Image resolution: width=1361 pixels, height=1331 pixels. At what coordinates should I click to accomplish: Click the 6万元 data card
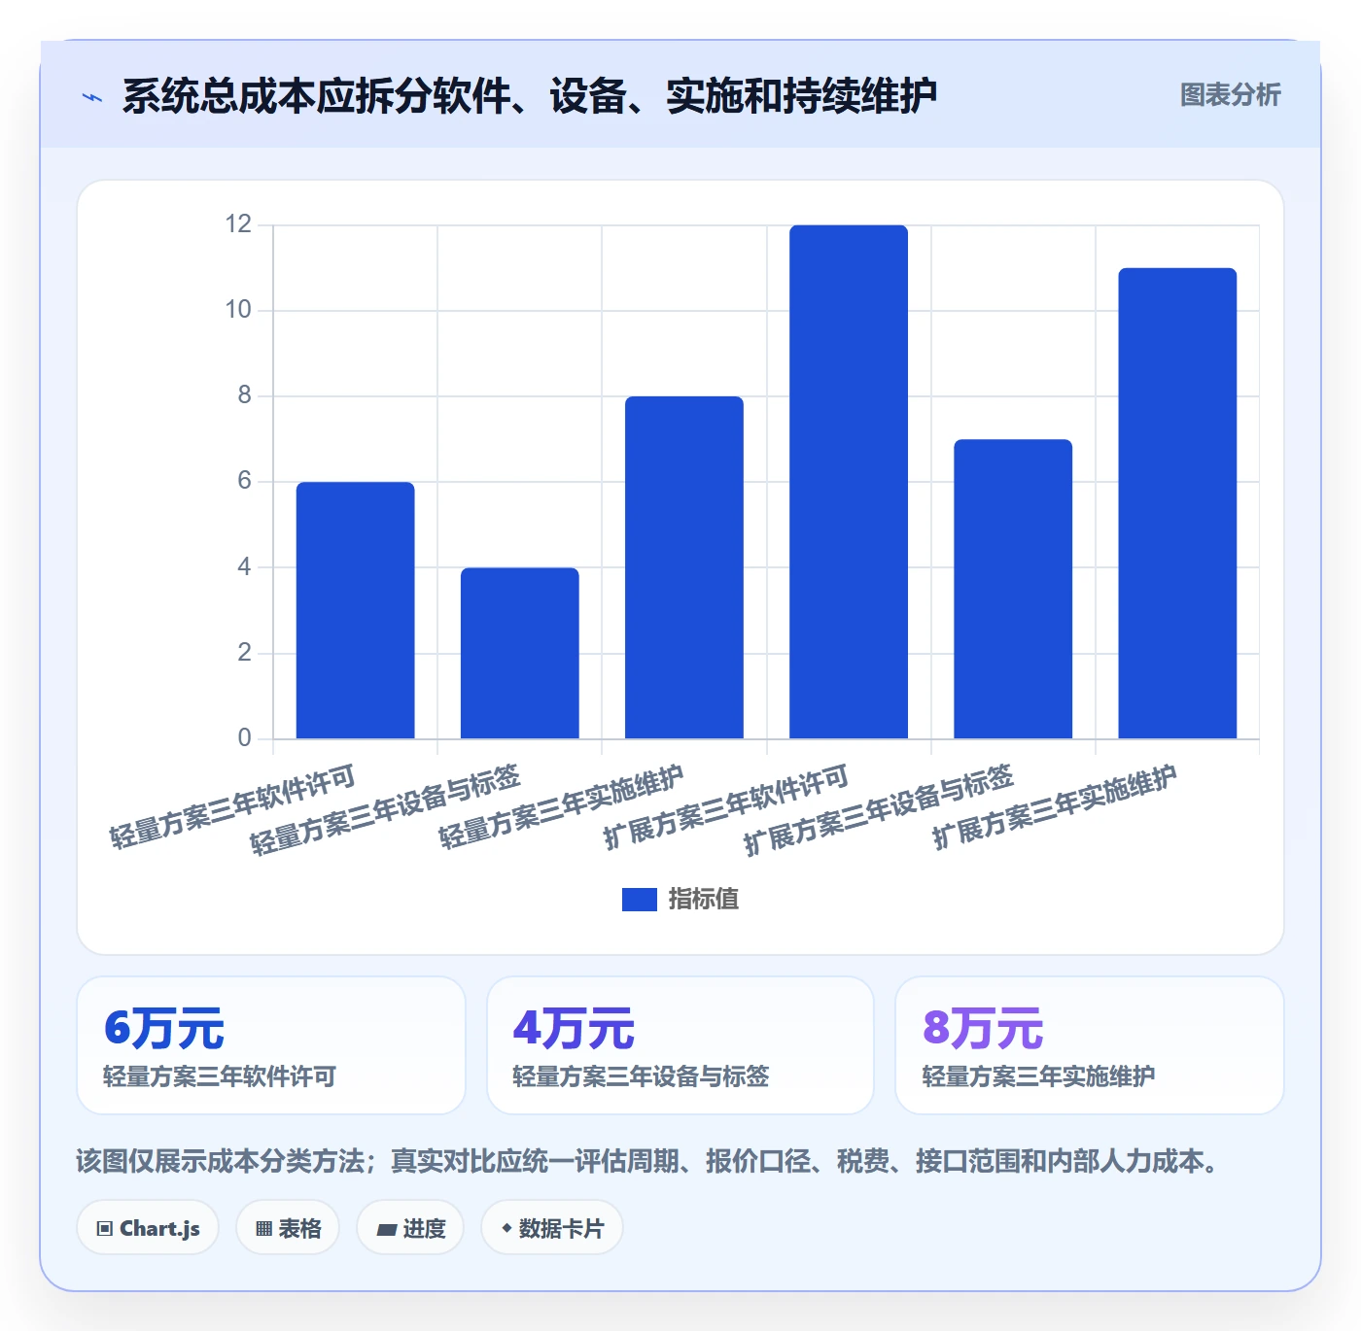point(271,1045)
